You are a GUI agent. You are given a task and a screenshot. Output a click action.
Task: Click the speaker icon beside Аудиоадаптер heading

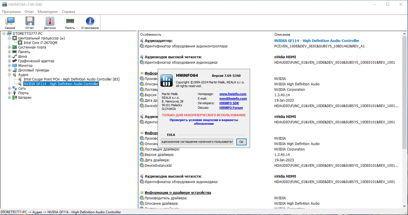tap(142, 41)
